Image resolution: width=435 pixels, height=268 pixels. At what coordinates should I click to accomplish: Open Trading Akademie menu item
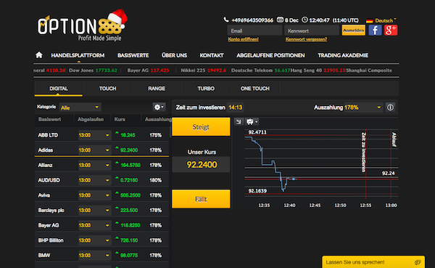[x=343, y=55]
